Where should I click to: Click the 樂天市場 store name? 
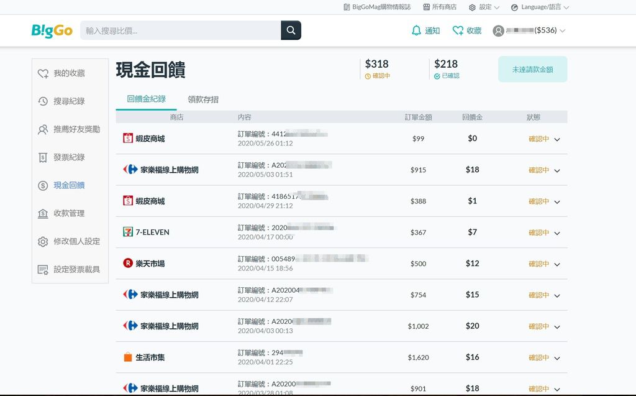click(150, 264)
